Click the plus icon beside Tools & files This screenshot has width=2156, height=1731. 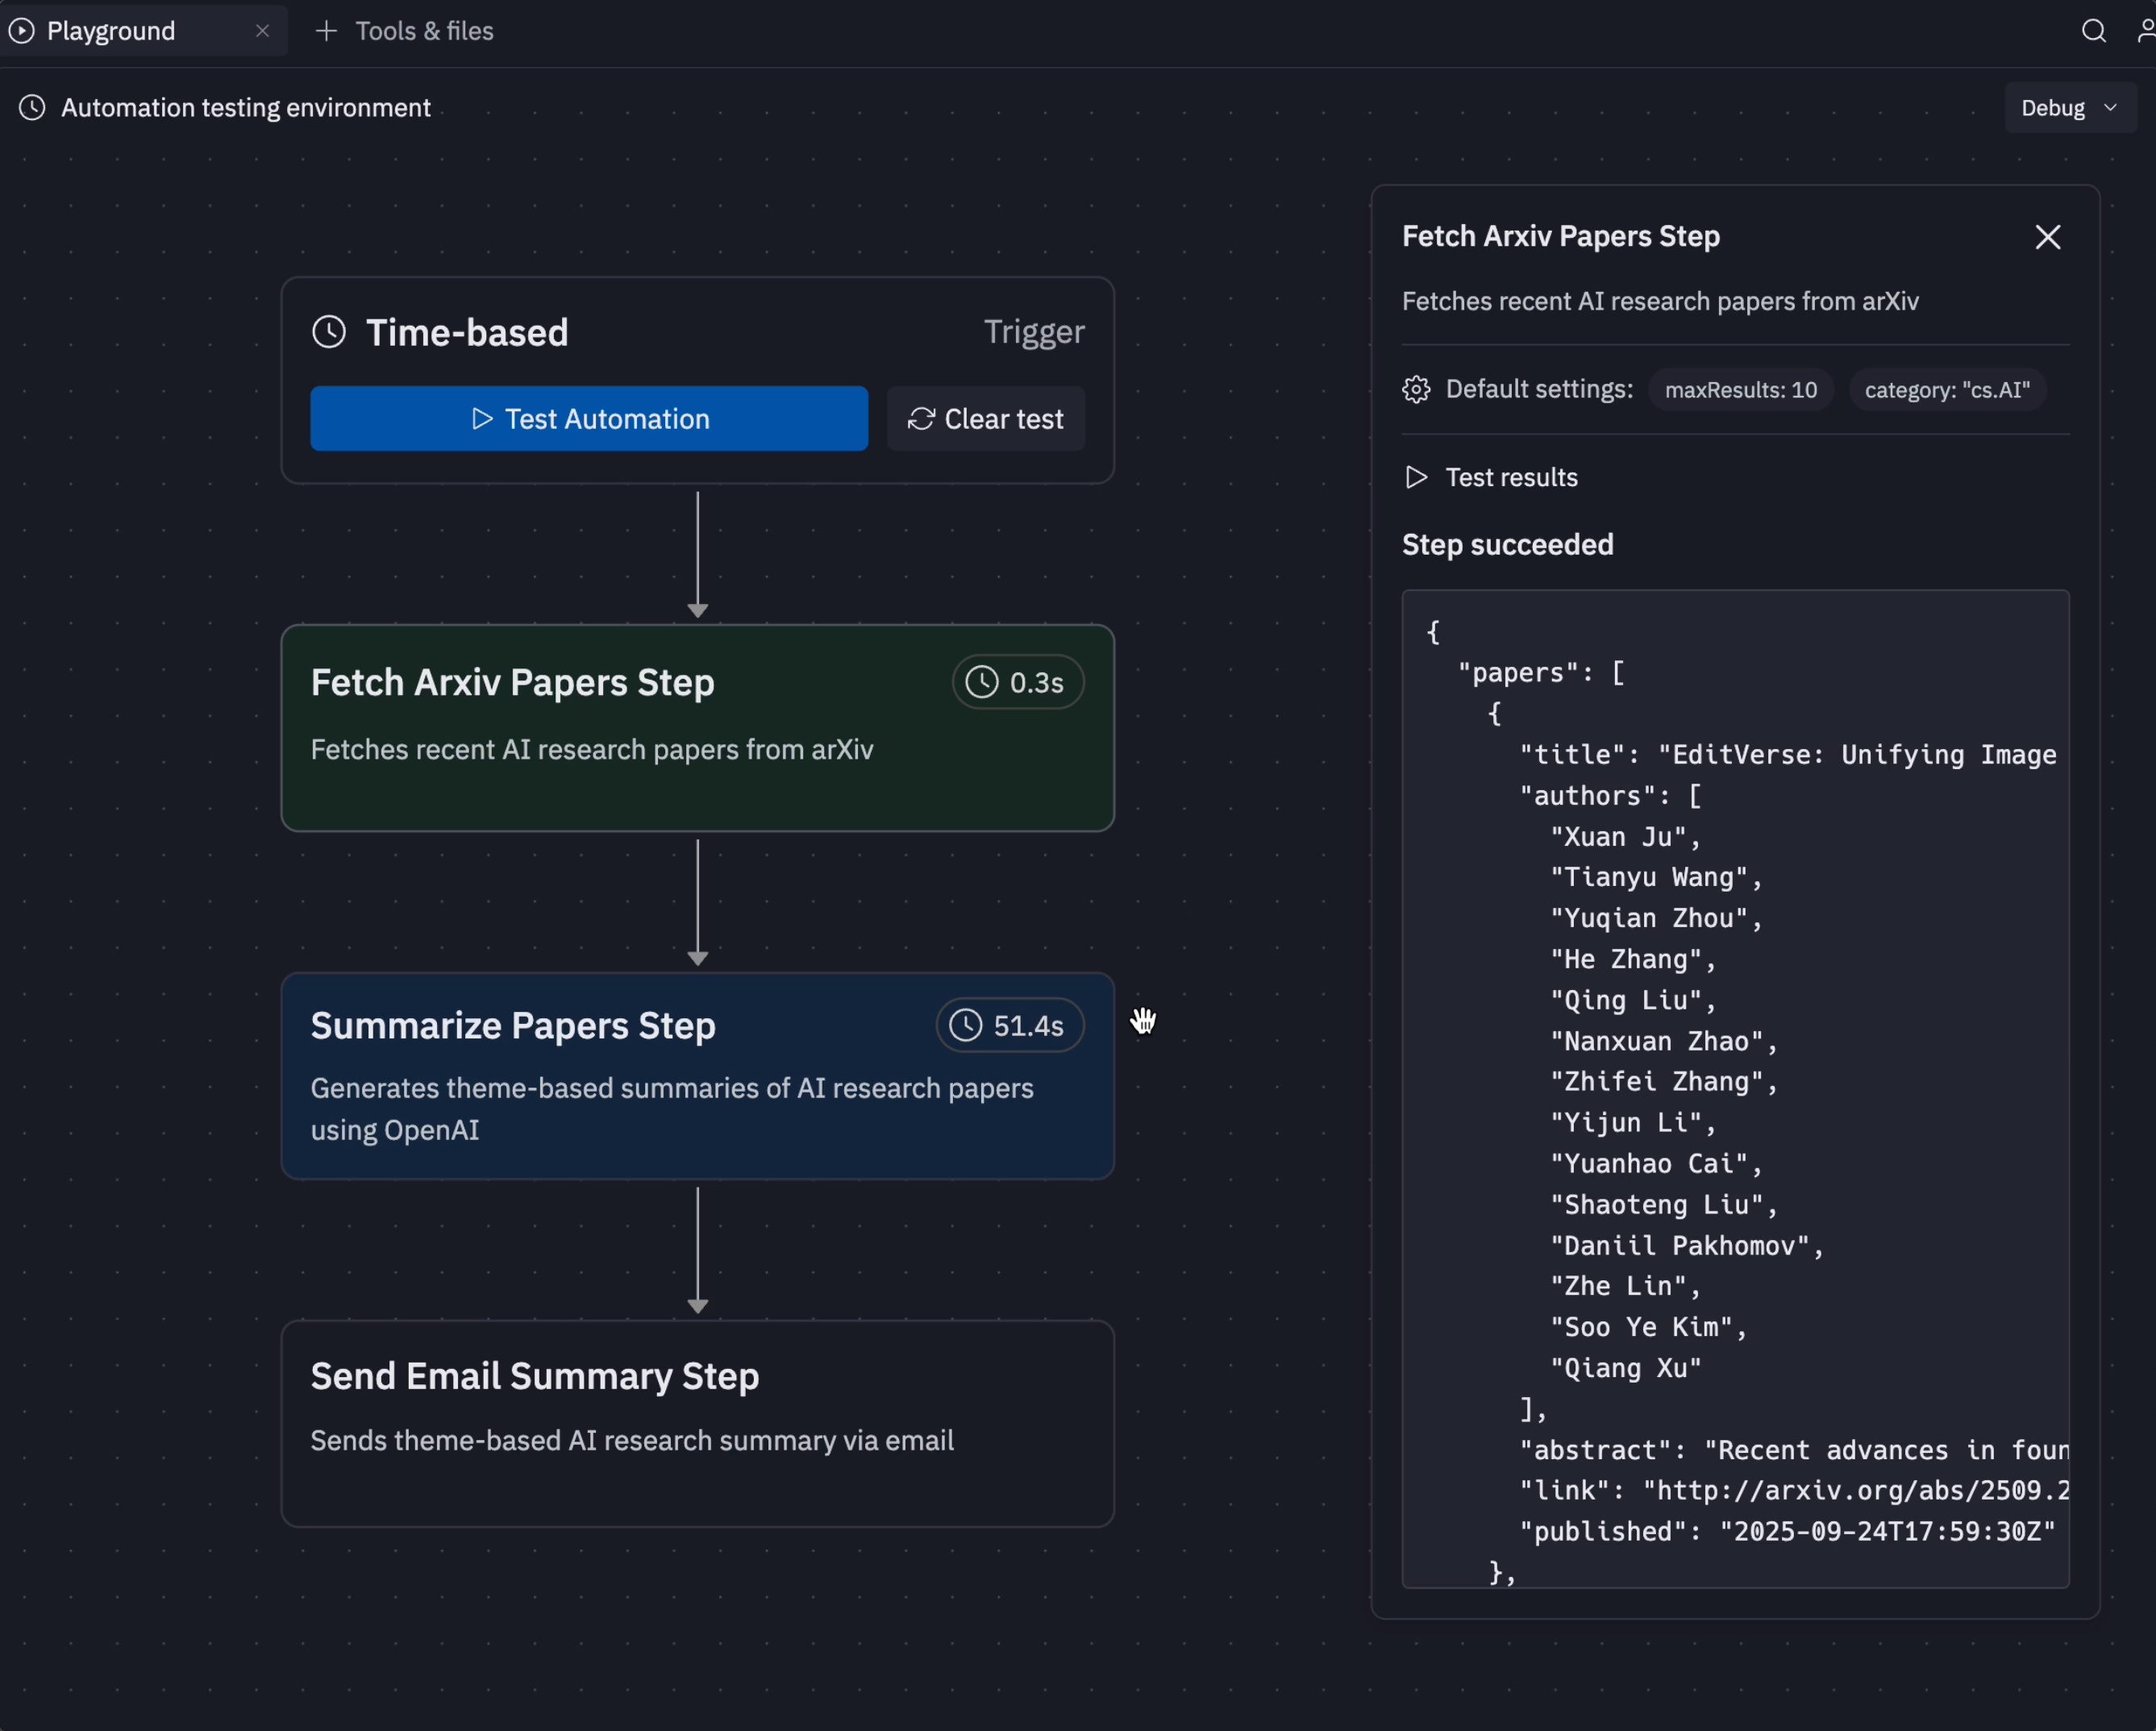[326, 31]
